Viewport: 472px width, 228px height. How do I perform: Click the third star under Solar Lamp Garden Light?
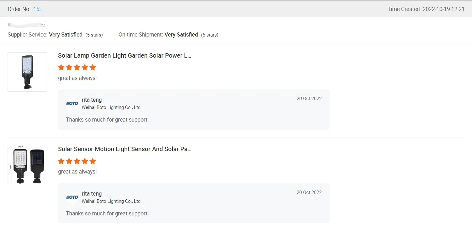click(77, 67)
